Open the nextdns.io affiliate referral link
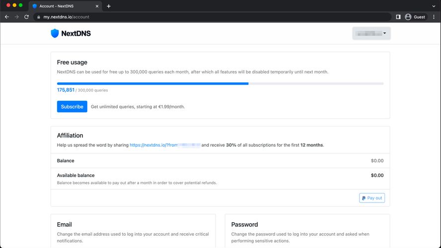Viewport: 441px width, 248px height. coord(165,145)
